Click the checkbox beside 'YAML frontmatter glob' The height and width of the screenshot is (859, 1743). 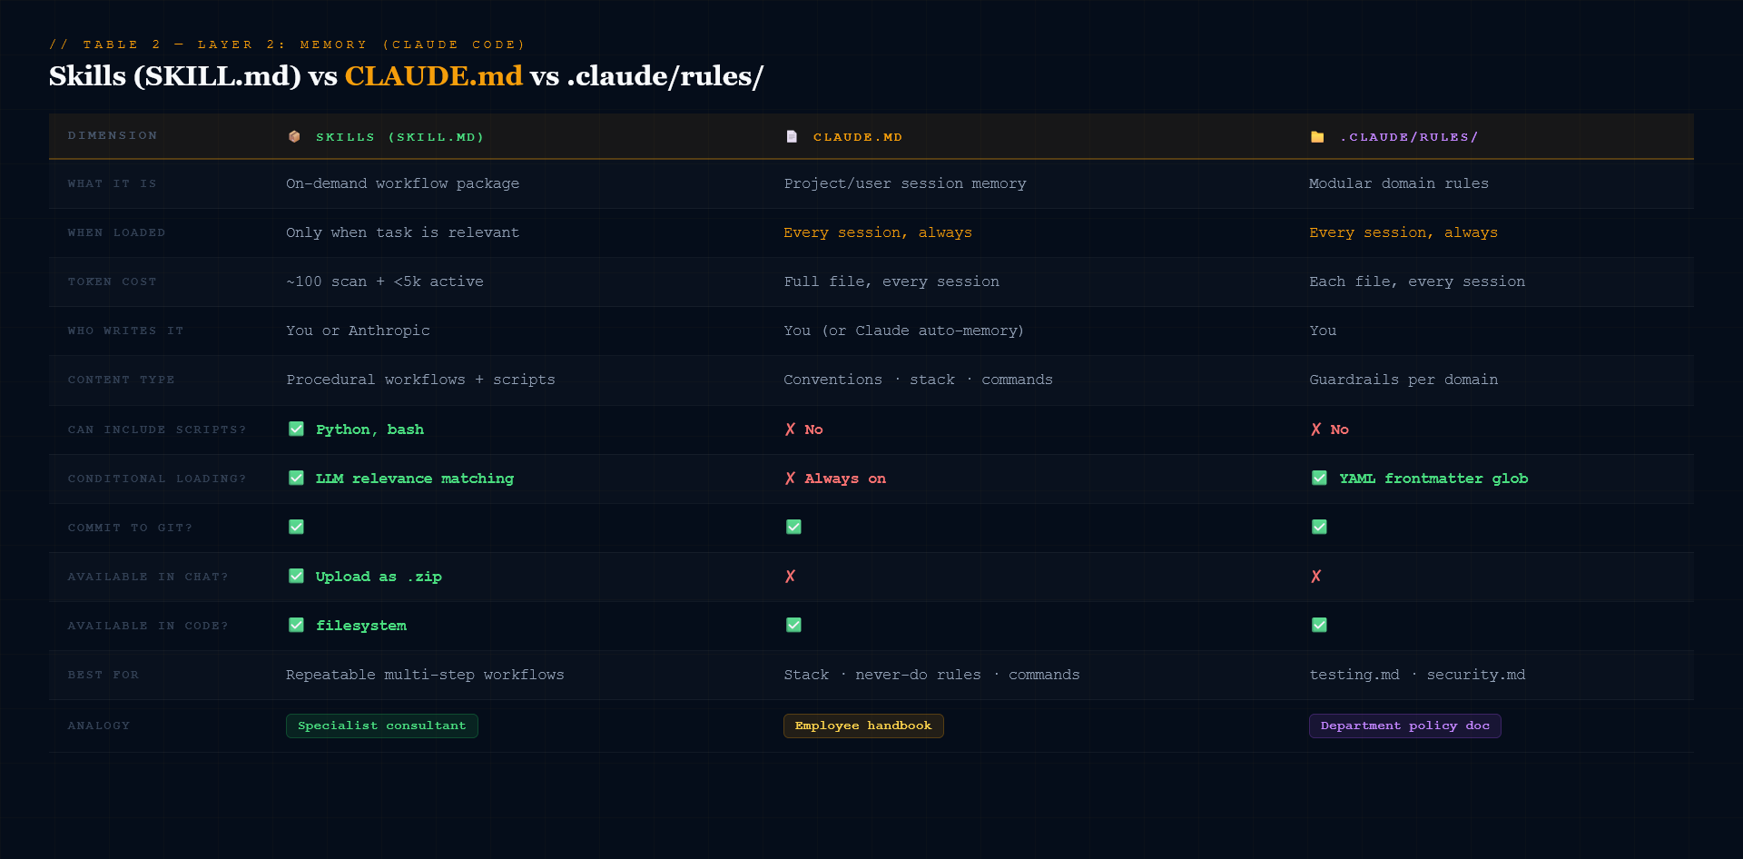pos(1319,478)
